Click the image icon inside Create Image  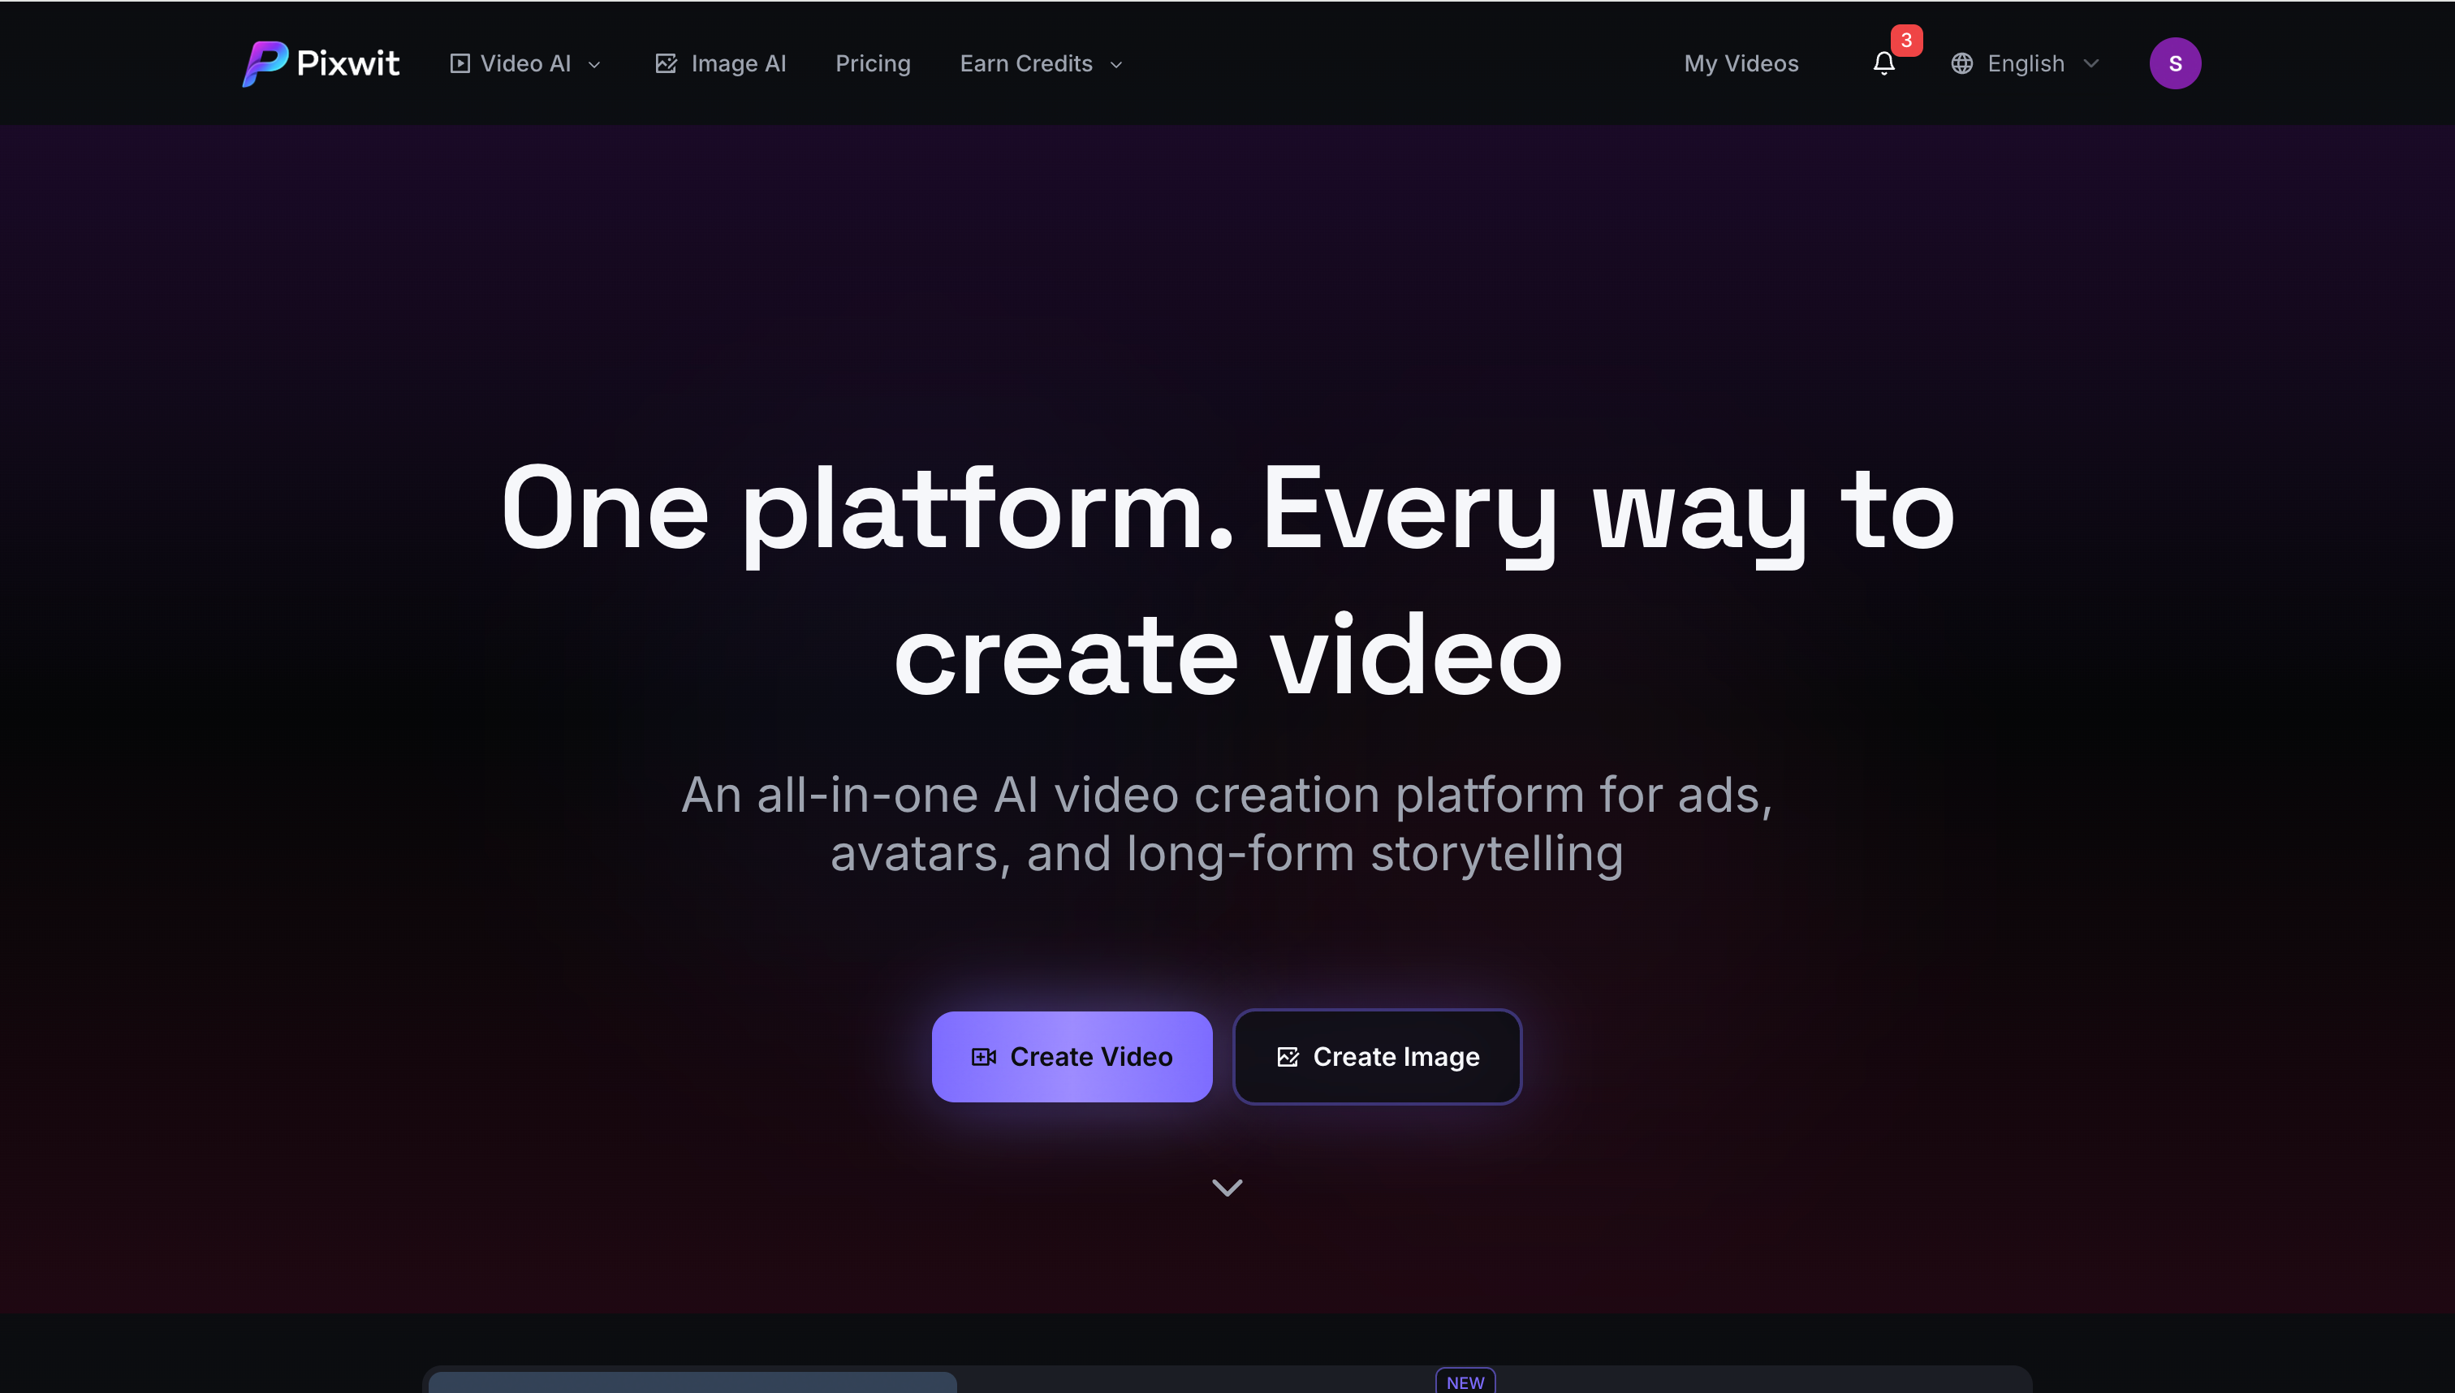1288,1056
